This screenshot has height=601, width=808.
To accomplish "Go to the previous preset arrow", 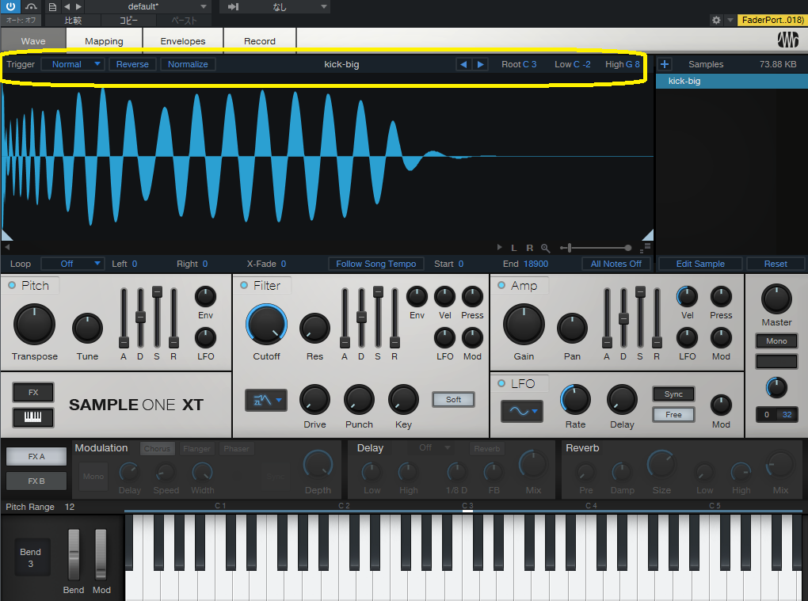I will pyautogui.click(x=67, y=6).
